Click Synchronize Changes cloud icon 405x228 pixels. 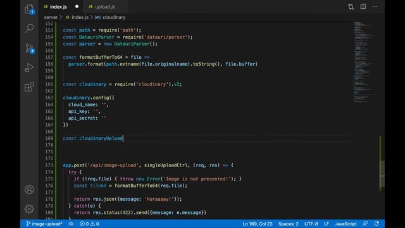(x=71, y=224)
